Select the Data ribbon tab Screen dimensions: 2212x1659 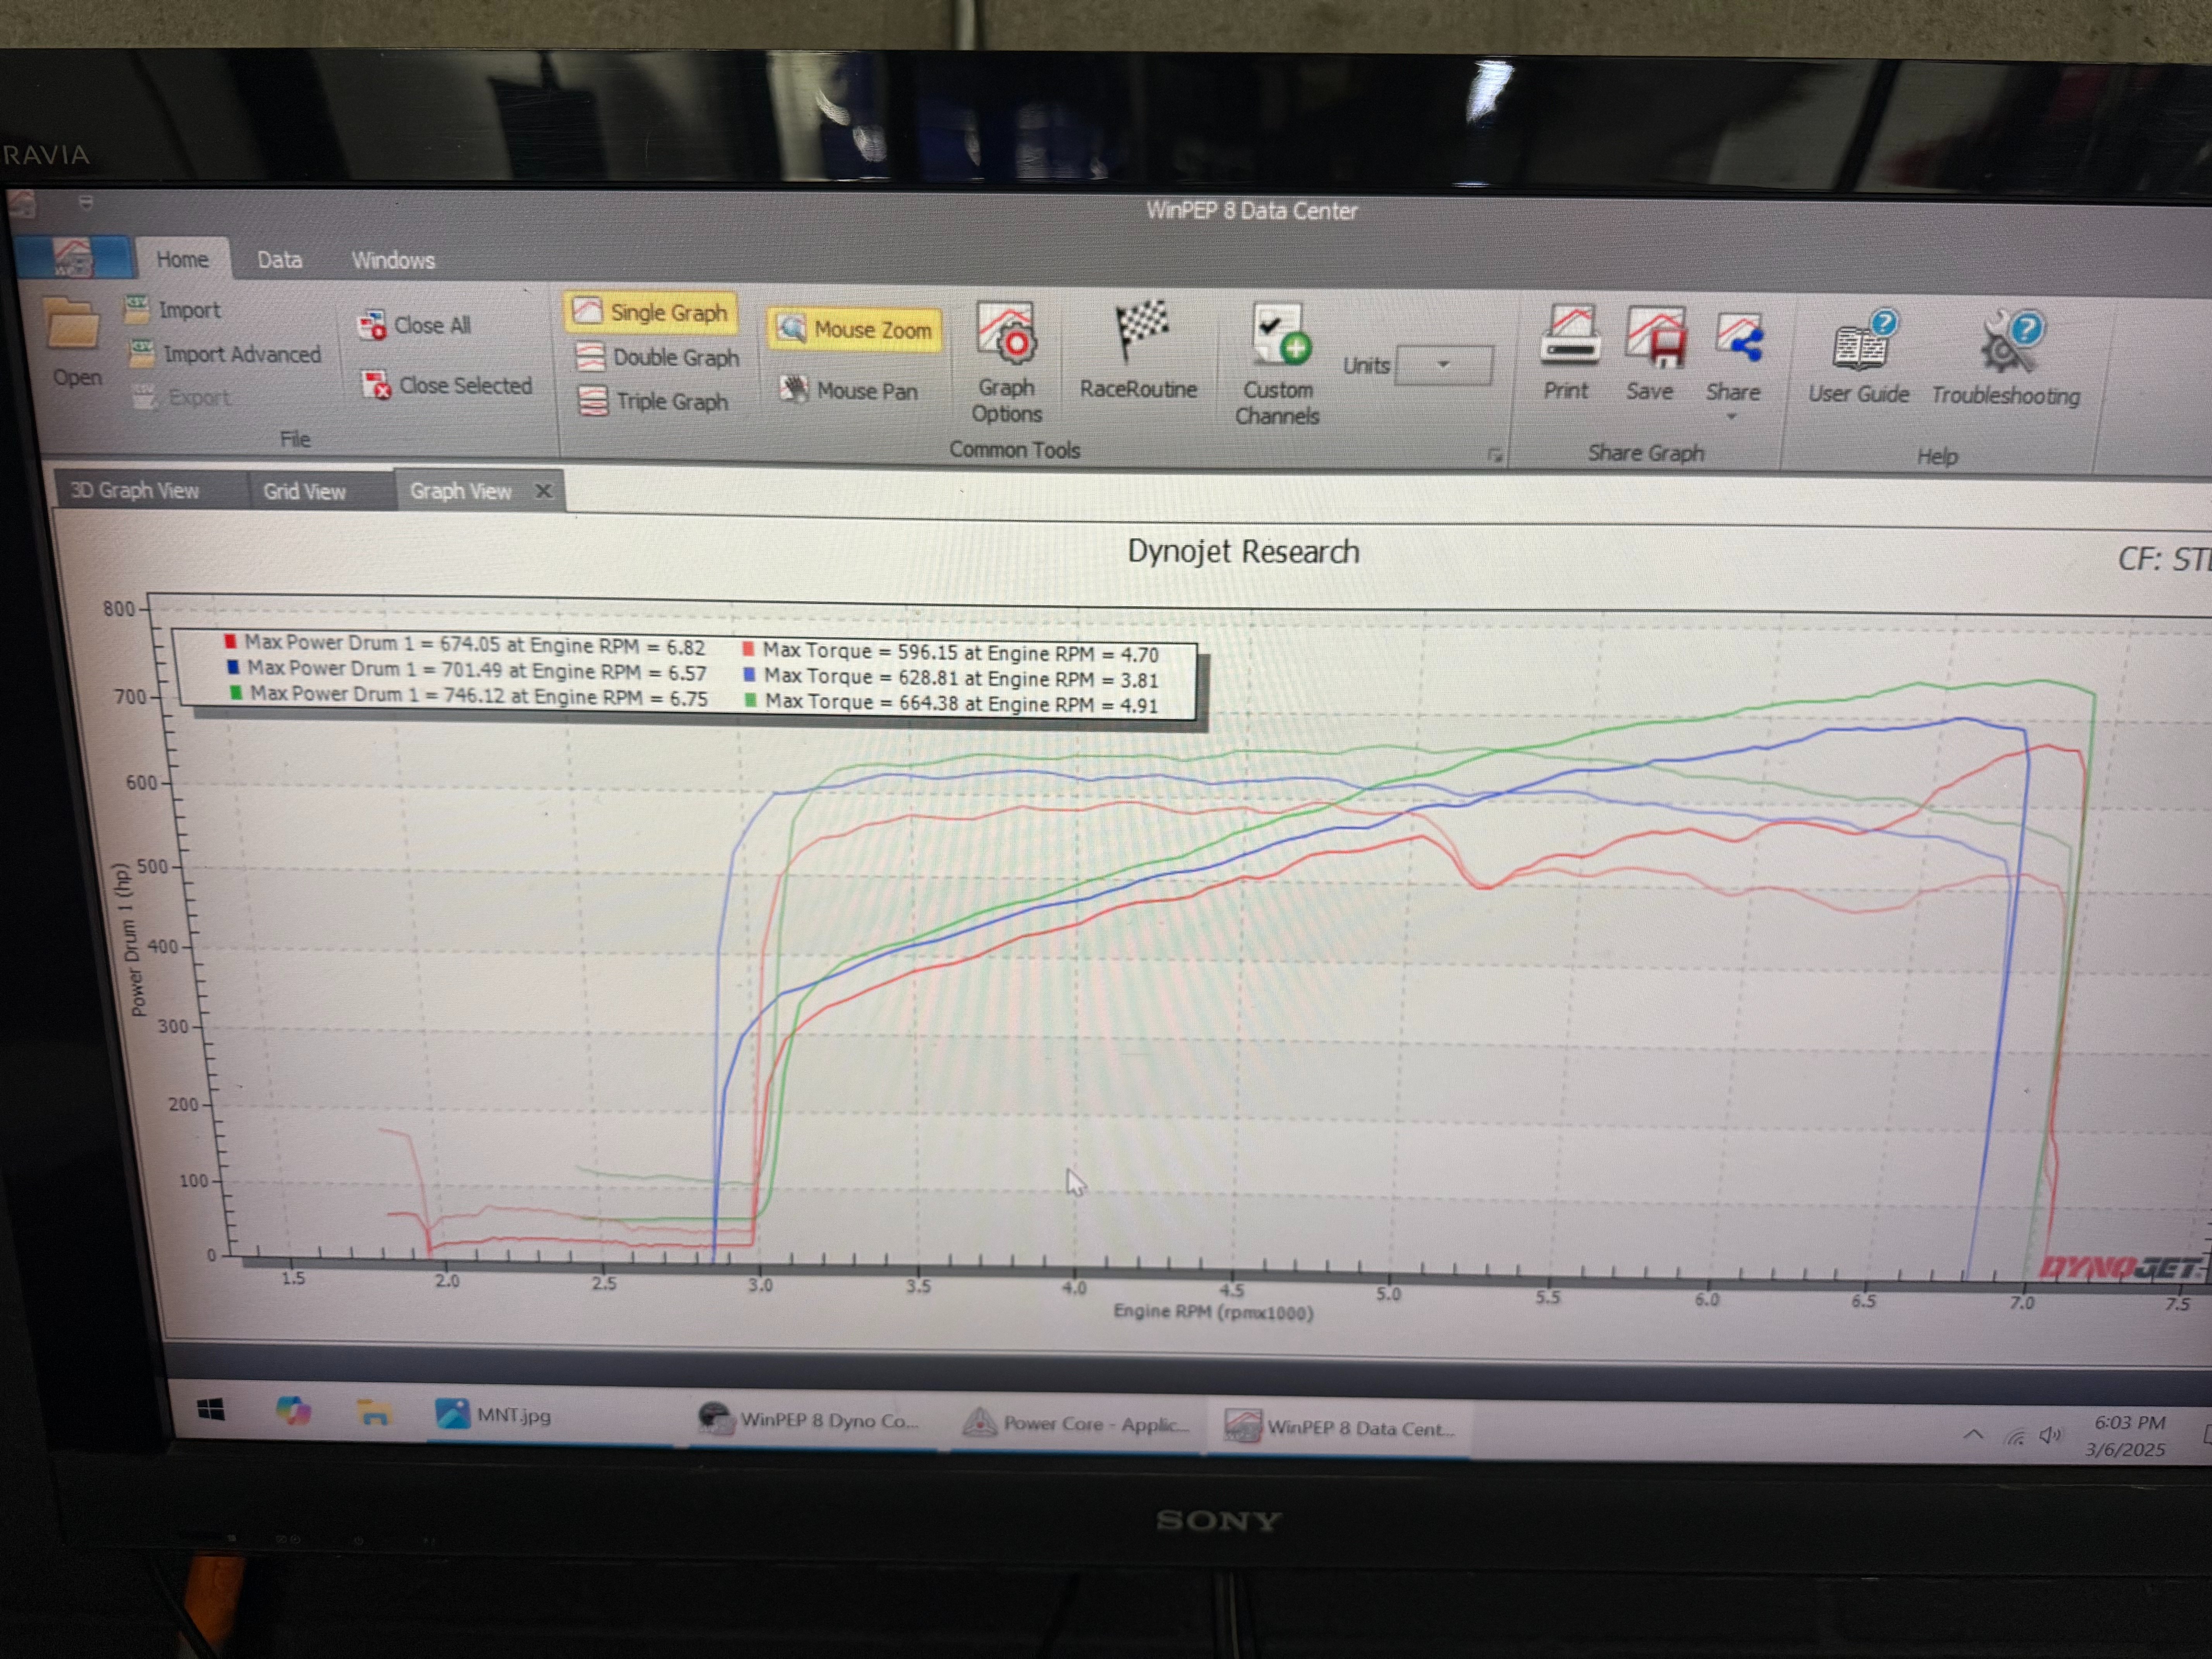[x=280, y=260]
